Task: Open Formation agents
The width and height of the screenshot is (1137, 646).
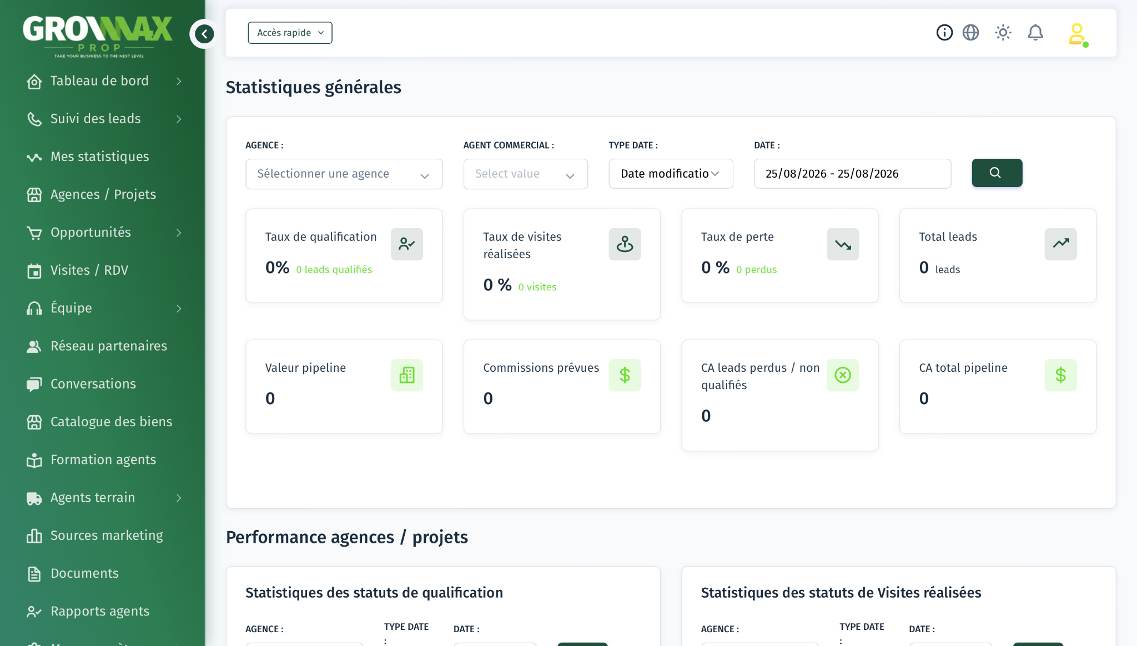Action: click(x=103, y=460)
